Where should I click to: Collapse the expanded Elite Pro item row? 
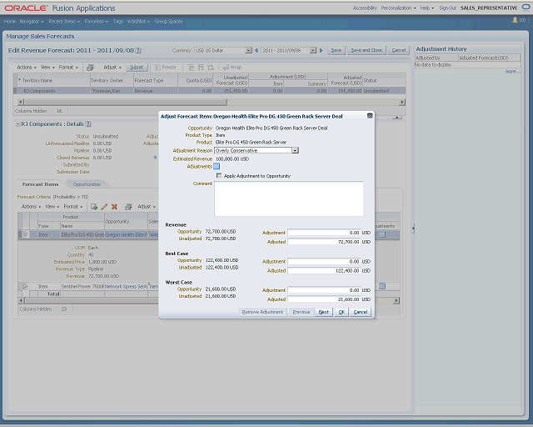26,234
